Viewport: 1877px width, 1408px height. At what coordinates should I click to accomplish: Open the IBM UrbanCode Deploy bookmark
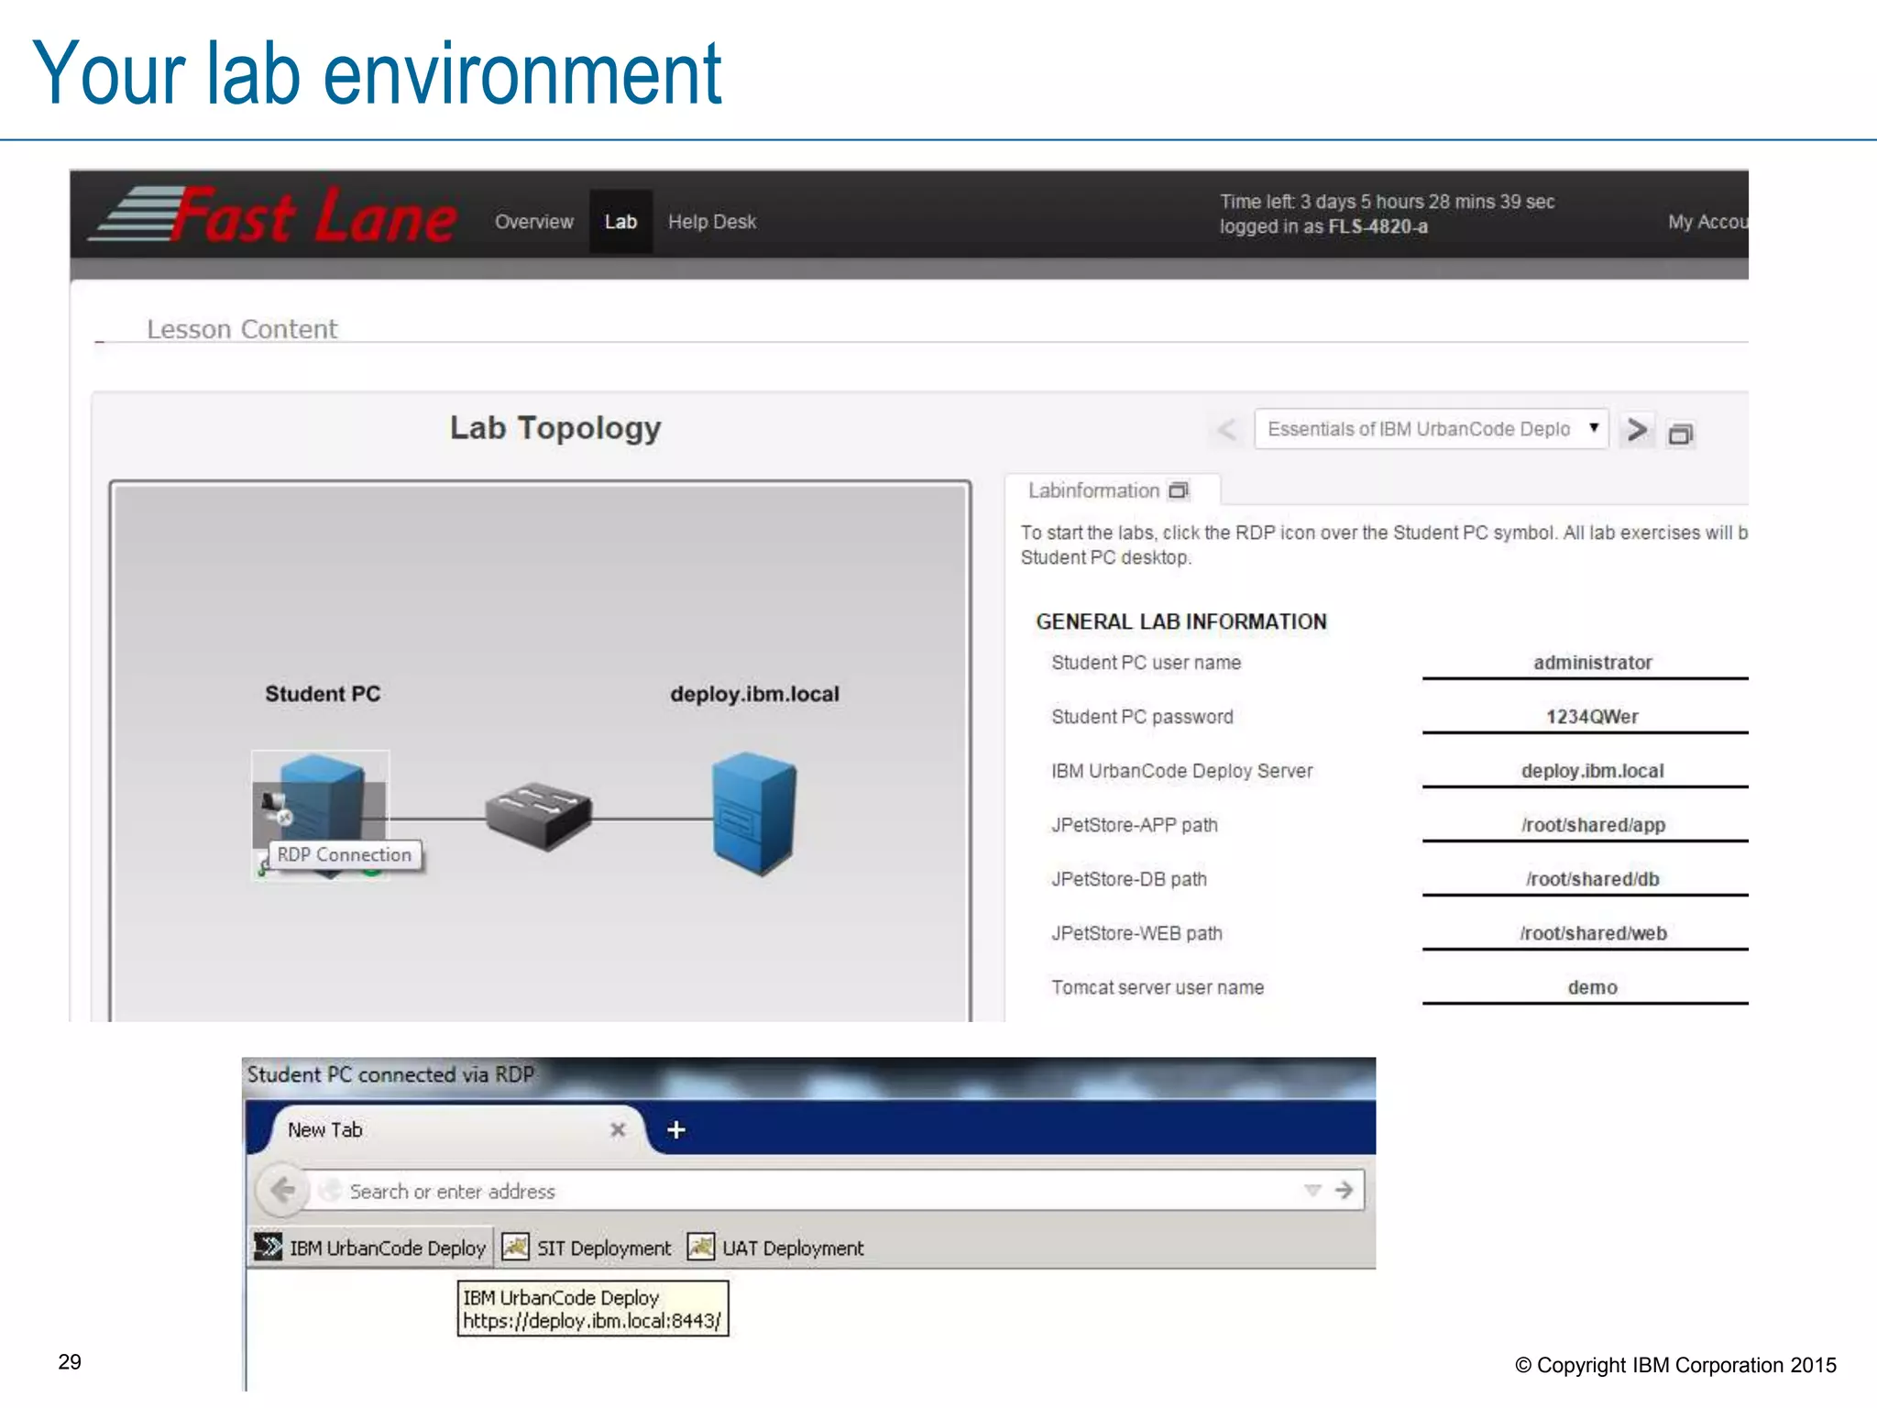(370, 1248)
